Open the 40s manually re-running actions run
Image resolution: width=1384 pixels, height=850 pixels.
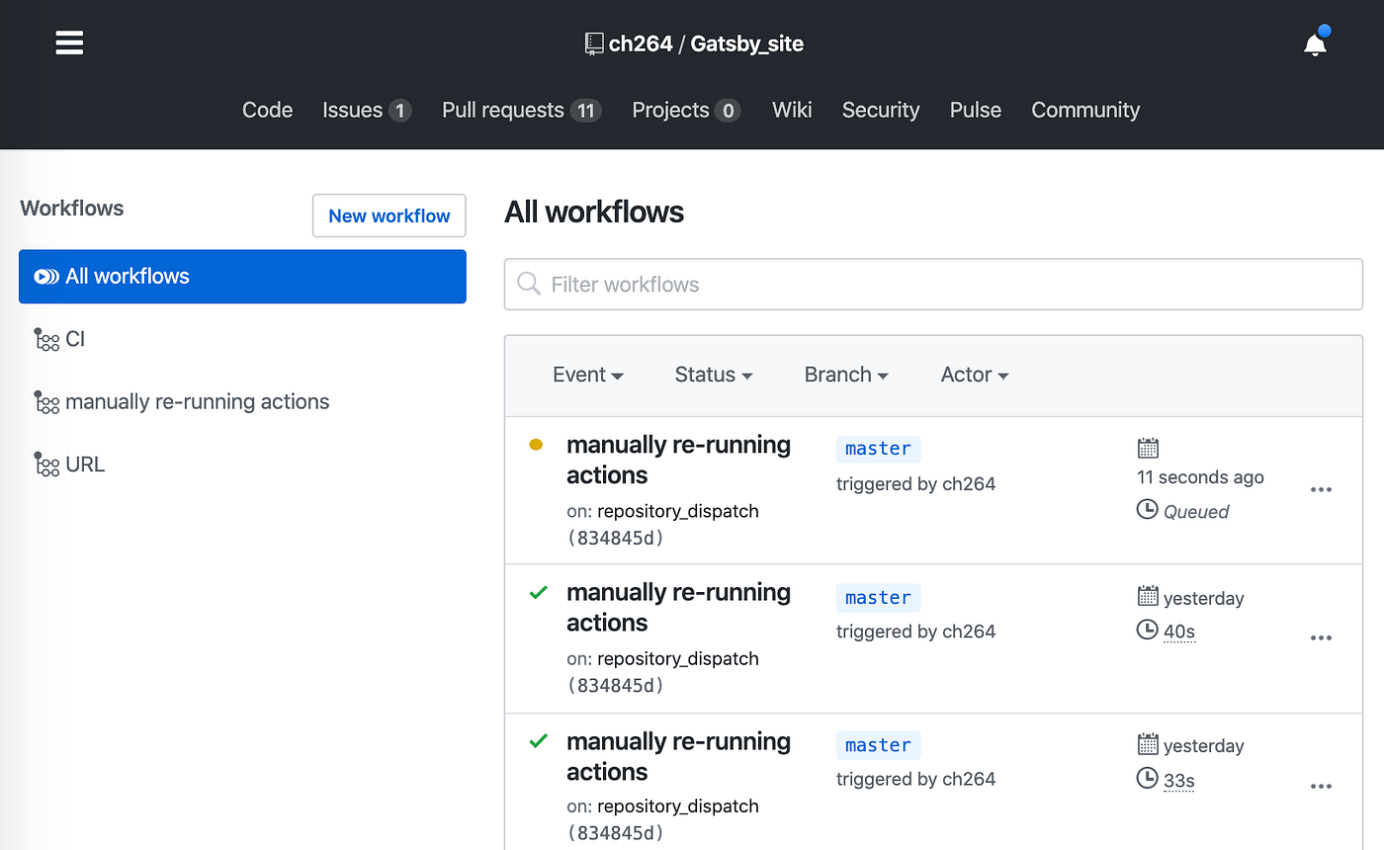coord(678,608)
